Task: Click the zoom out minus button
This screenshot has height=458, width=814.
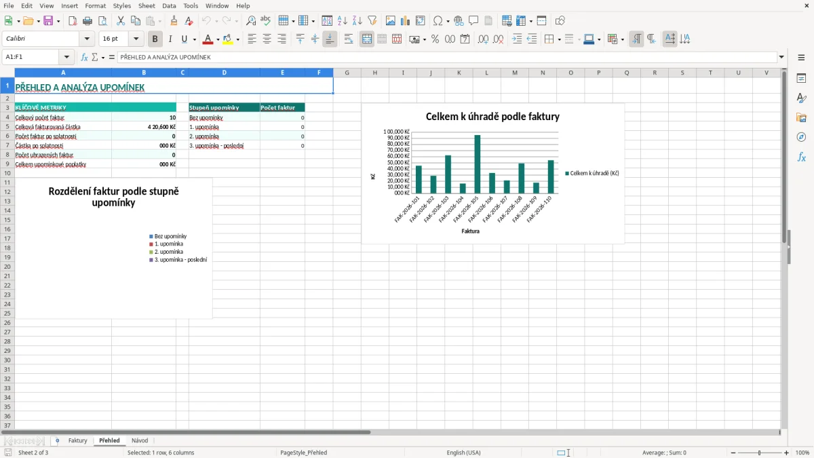Action: pos(733,453)
